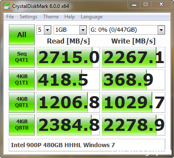Click the 4KiB Q8T8 write result 2278.9

point(133,125)
